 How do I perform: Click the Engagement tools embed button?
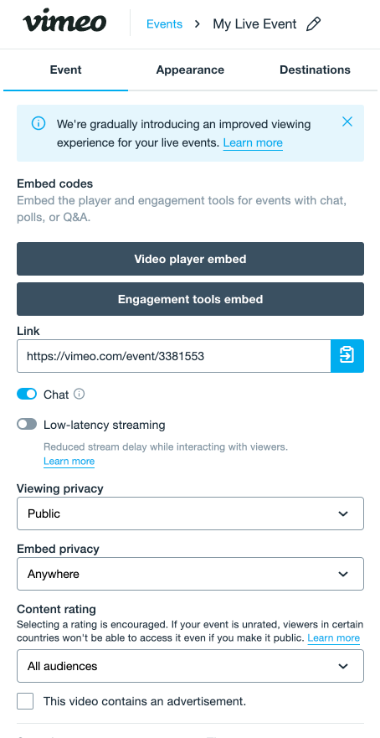191,299
